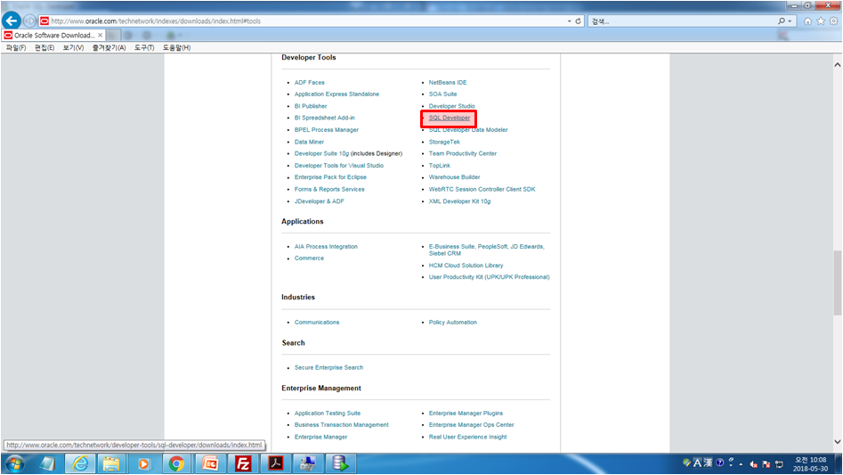Click the TopLink link
This screenshot has width=843, height=475.
coord(439,166)
